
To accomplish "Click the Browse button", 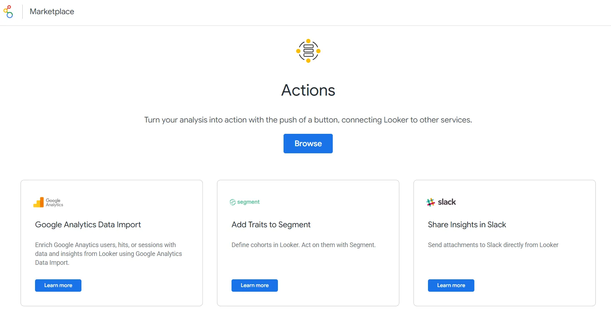I will (x=308, y=143).
